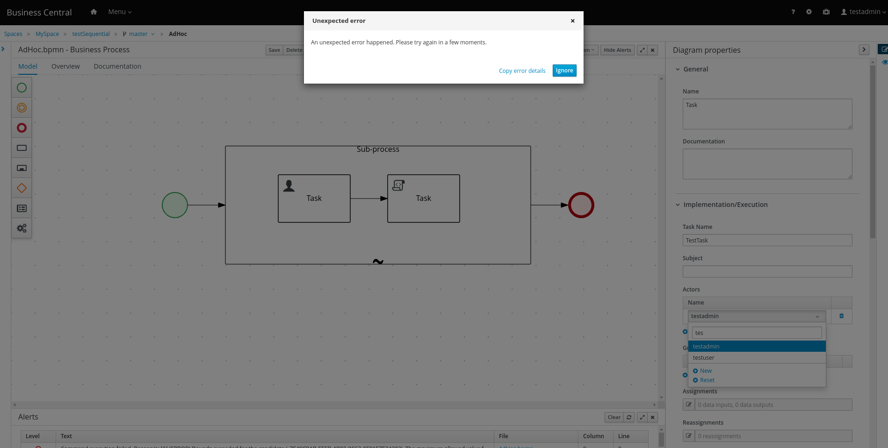Viewport: 888px width, 448px height.
Task: Click the Save button
Action: (x=274, y=50)
